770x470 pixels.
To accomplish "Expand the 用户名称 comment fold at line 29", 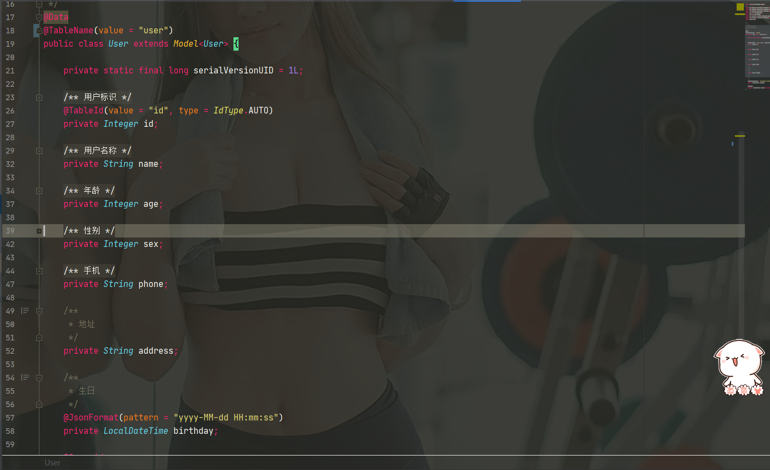I will (x=39, y=151).
